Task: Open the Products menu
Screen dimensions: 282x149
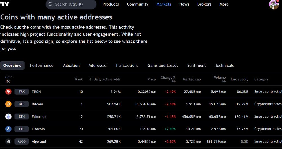Action: coord(111,4)
